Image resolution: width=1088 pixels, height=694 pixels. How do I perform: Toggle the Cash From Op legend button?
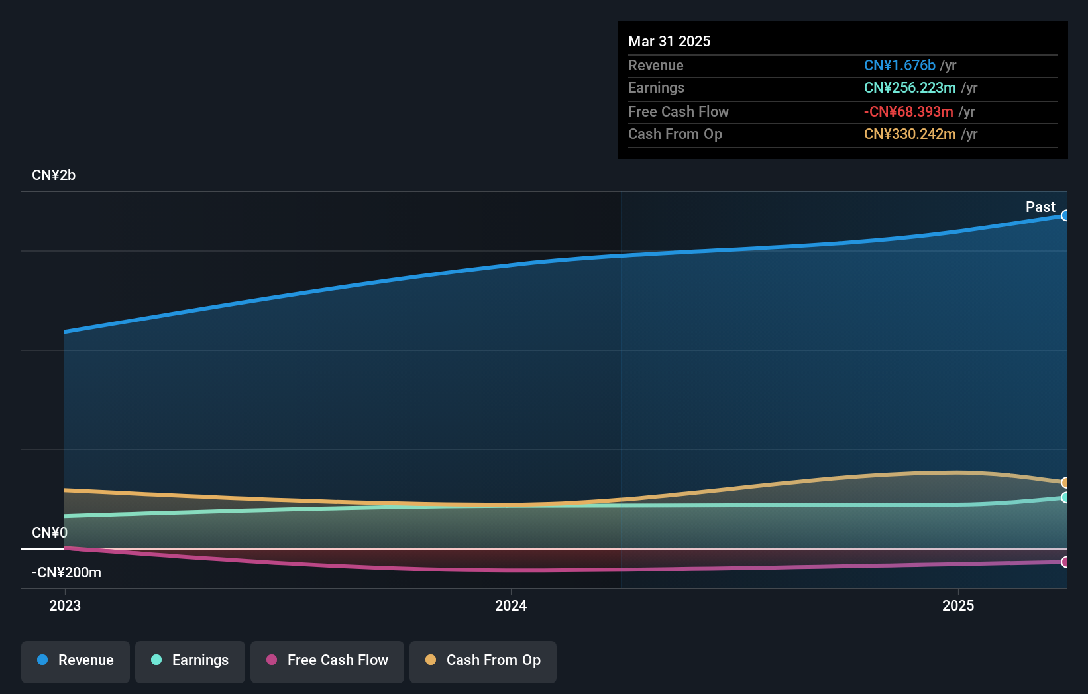tap(483, 662)
